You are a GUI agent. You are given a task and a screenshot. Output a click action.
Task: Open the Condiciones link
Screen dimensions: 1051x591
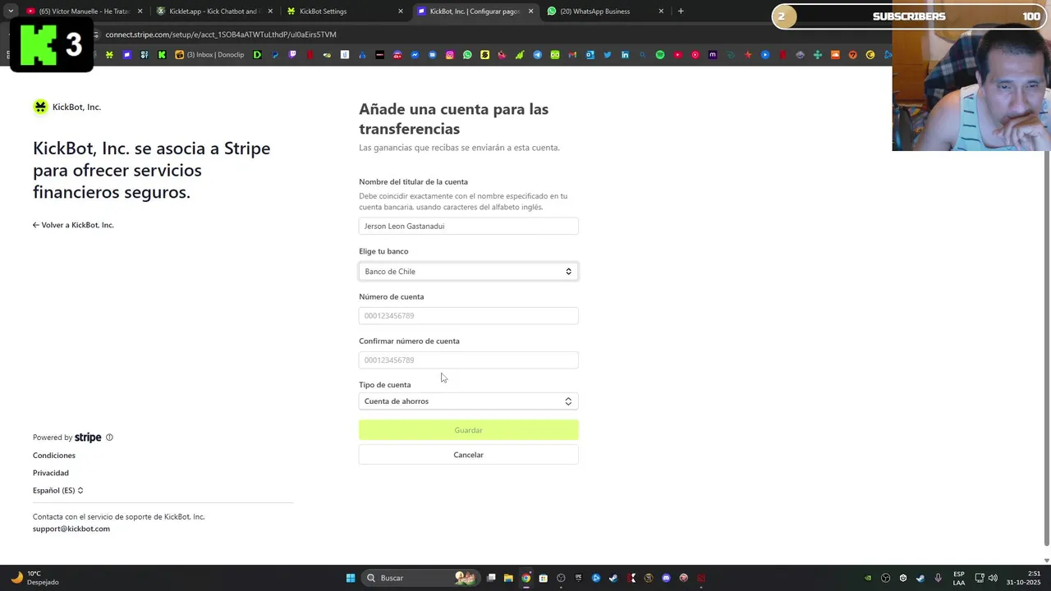54,456
